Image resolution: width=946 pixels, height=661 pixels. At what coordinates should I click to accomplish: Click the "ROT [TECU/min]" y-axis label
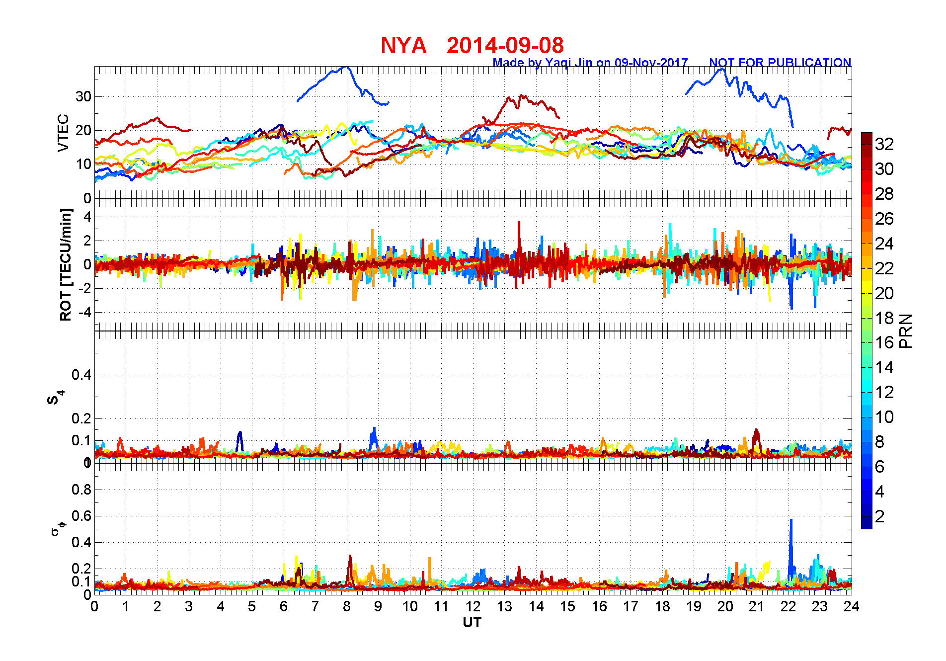click(x=66, y=264)
